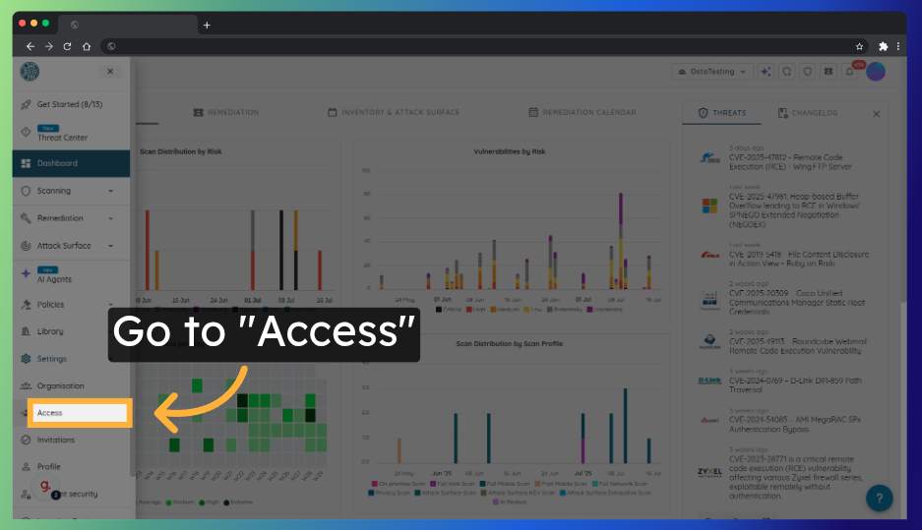The image size is (922, 530).
Task: Open the notifications bell icon
Action: point(849,72)
